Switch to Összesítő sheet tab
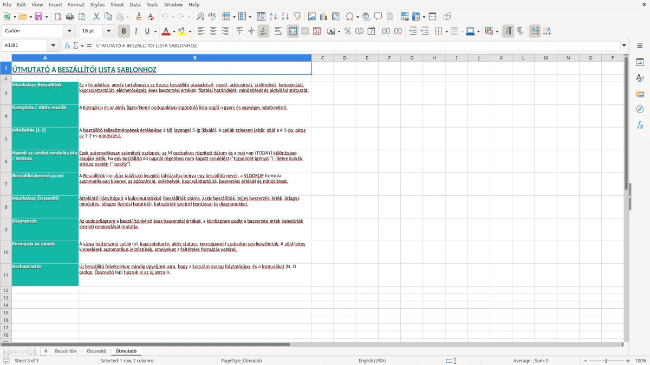 [x=96, y=351]
